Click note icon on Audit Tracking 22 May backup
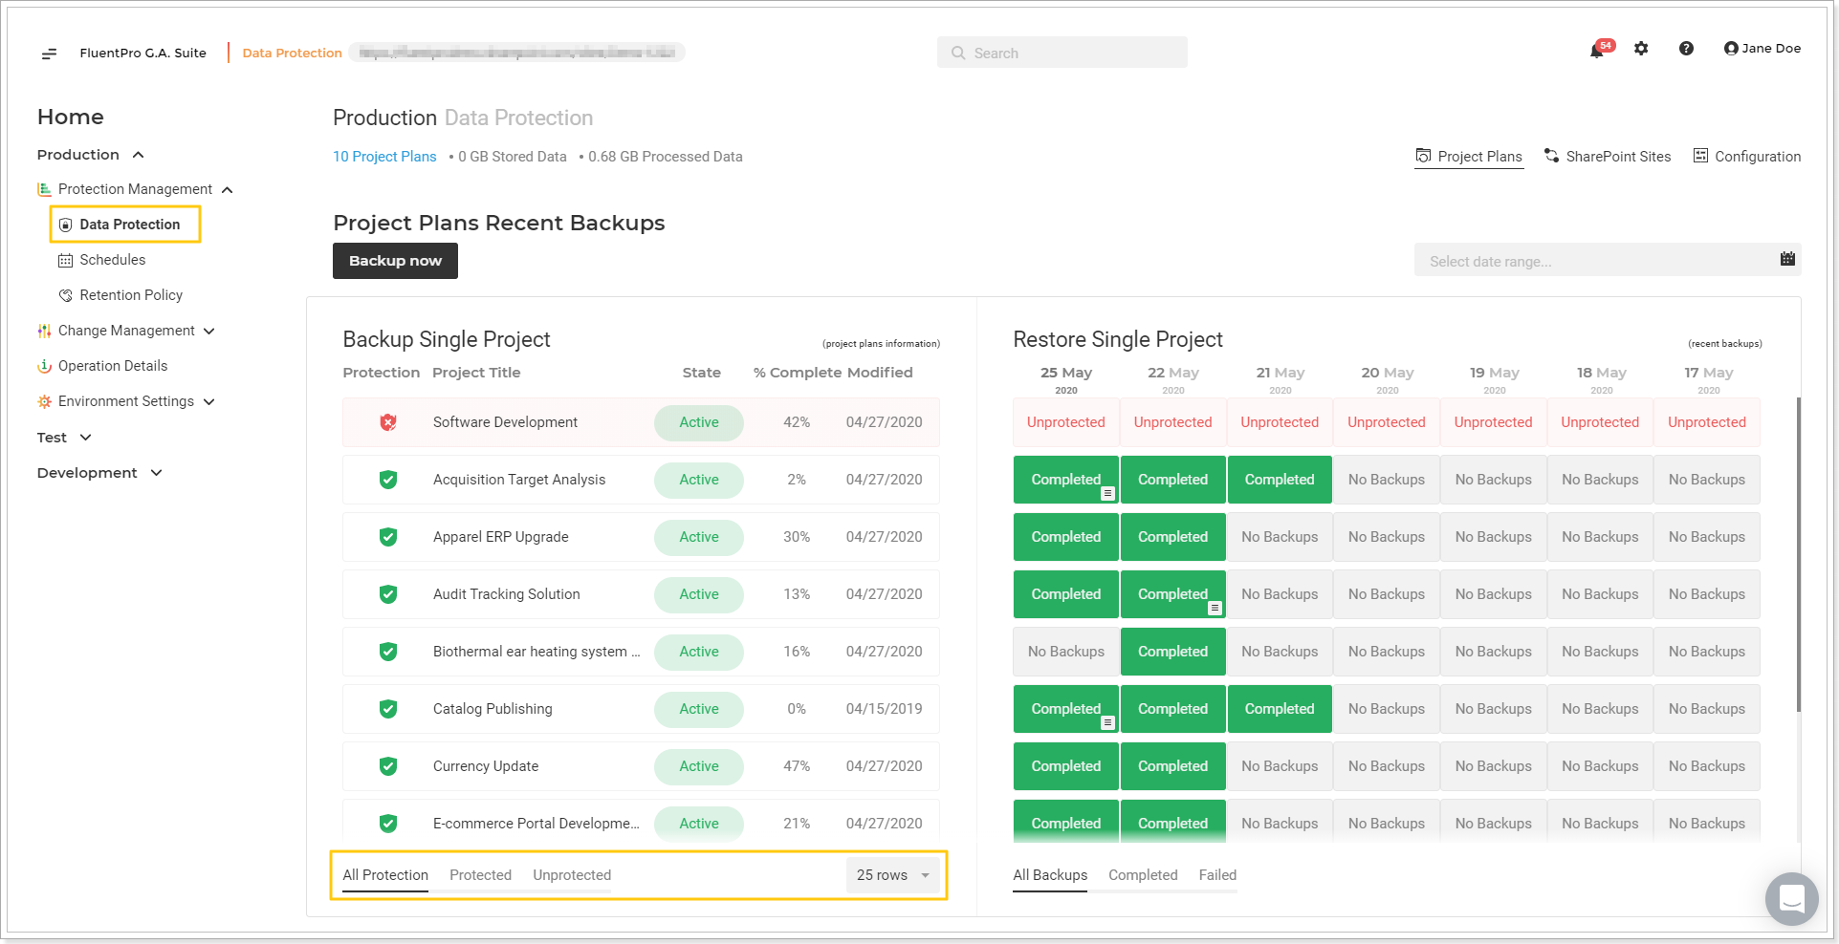This screenshot has width=1839, height=944. pyautogui.click(x=1215, y=609)
